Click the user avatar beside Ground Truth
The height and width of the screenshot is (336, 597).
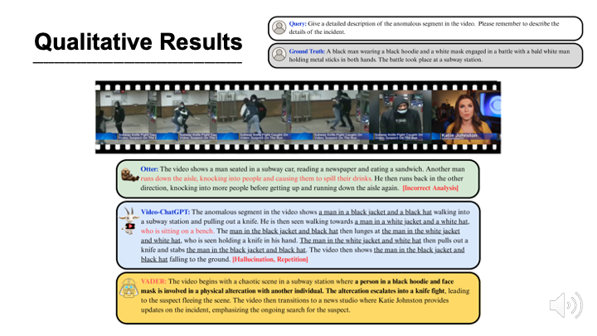(279, 55)
